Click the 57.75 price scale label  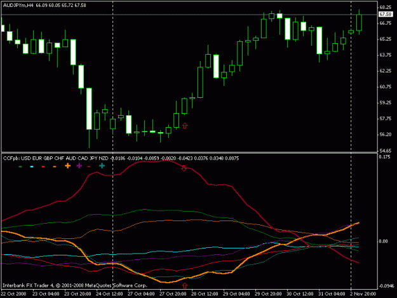pyautogui.click(x=386, y=118)
